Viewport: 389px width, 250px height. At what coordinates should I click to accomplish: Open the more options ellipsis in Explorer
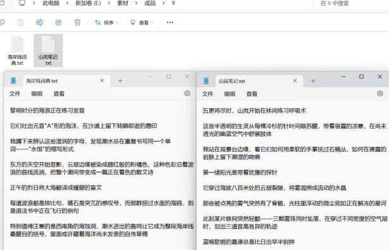click(170, 22)
